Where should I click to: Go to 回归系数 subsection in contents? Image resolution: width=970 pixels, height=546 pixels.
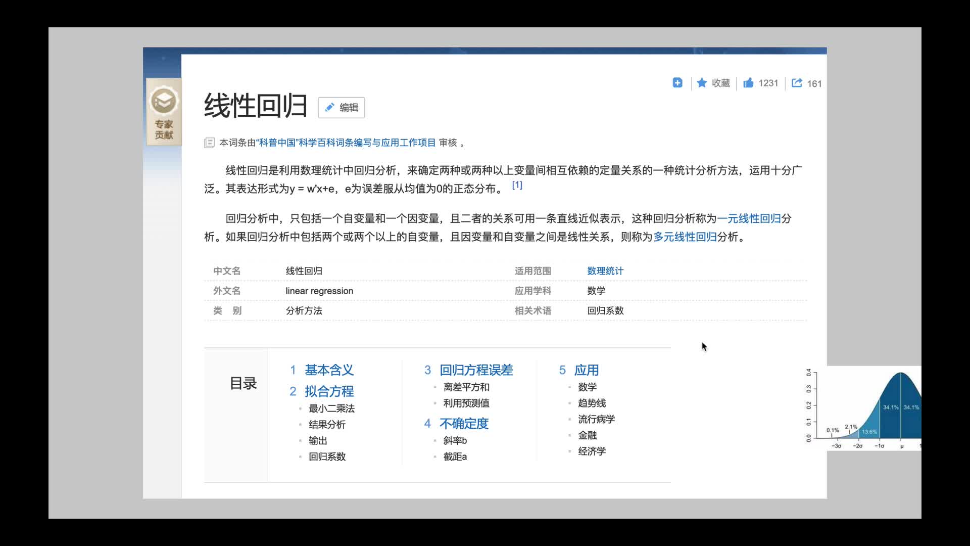click(x=327, y=457)
